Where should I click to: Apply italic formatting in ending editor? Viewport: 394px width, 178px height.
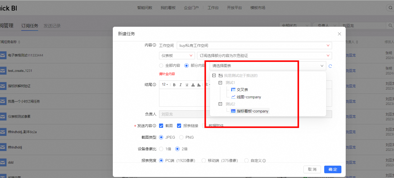coord(181,85)
